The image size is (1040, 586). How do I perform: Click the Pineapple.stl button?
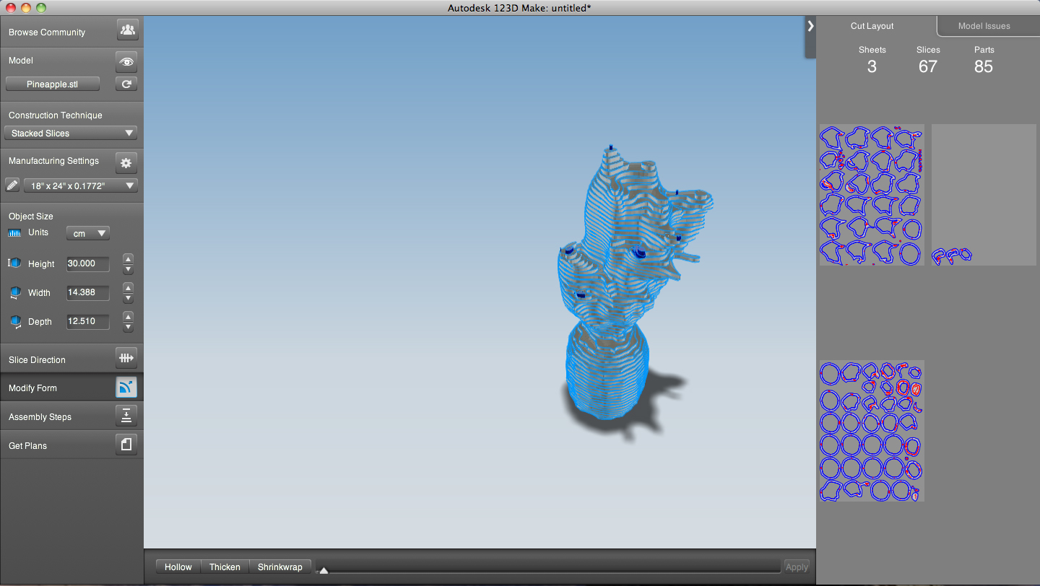pyautogui.click(x=53, y=84)
